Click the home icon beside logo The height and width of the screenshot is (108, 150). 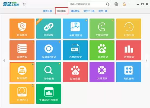pos(24,4)
